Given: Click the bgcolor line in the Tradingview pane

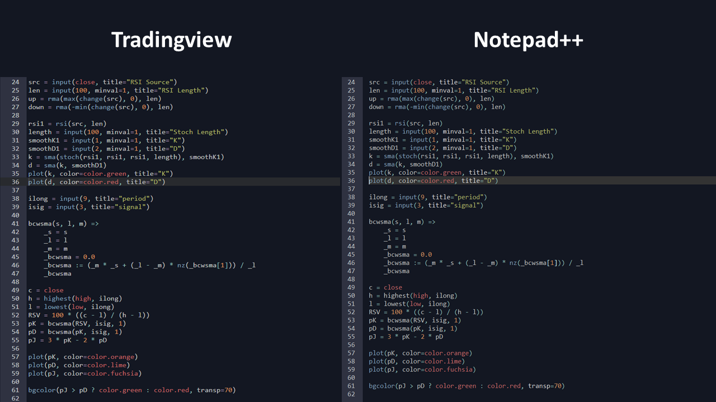Looking at the screenshot, I should (x=133, y=390).
